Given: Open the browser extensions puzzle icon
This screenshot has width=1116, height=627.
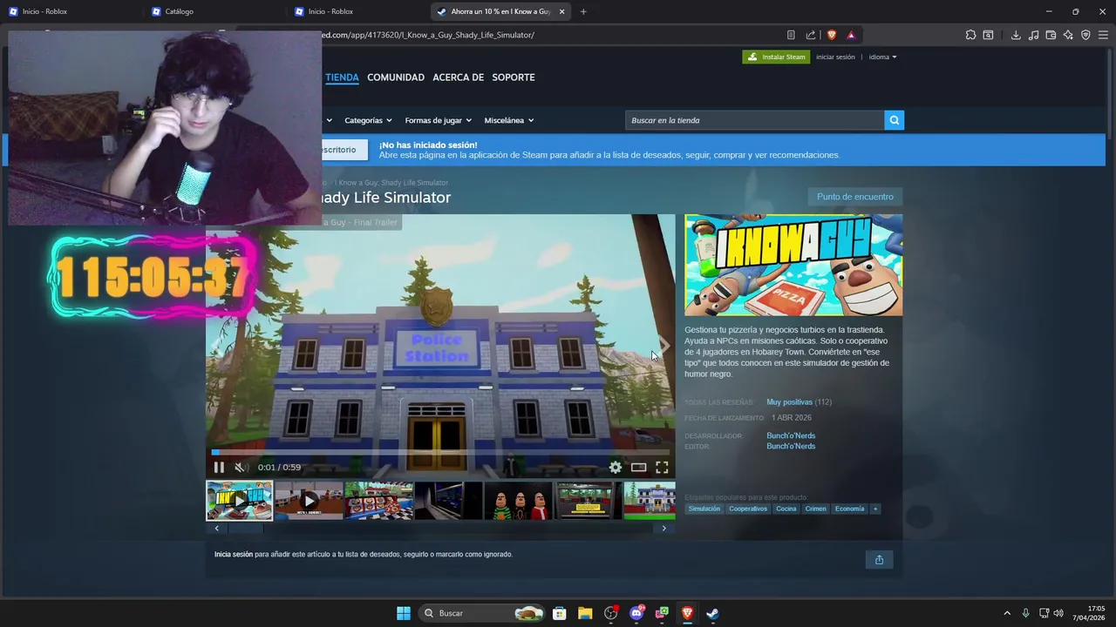Looking at the screenshot, I should [x=970, y=35].
